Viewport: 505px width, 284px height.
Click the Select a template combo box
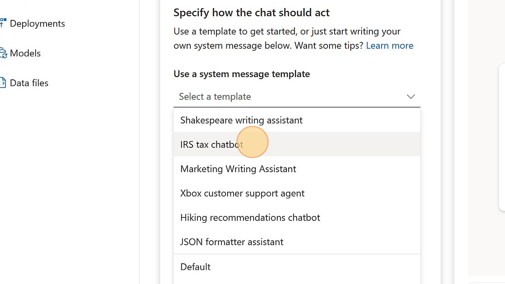pyautogui.click(x=297, y=96)
